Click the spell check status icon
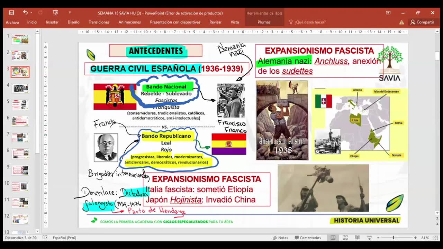This screenshot has height=249, width=443. click(x=45, y=238)
